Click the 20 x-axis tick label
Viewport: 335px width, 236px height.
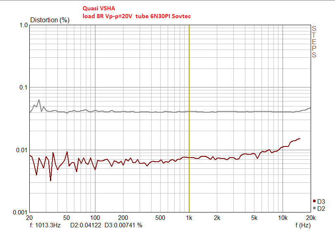pos(29,218)
